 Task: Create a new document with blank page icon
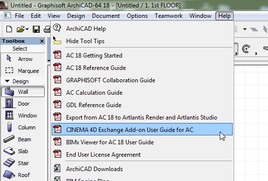click(9, 29)
